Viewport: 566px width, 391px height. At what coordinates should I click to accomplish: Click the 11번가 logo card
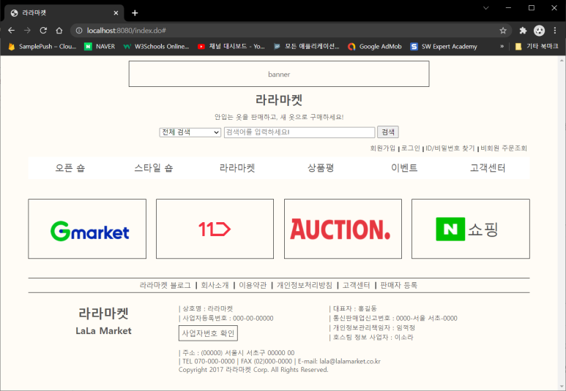[215, 229]
